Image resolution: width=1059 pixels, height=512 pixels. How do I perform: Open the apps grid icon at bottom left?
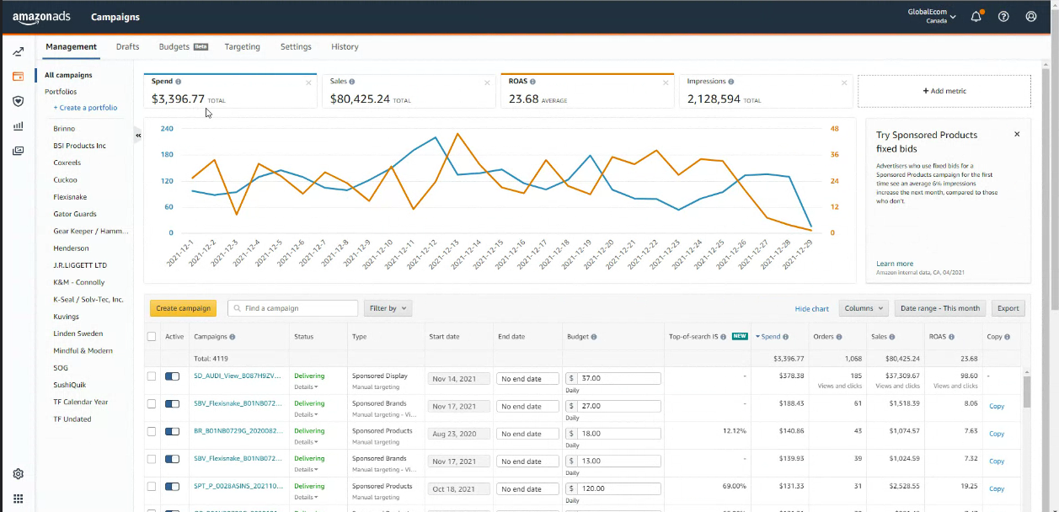(18, 499)
